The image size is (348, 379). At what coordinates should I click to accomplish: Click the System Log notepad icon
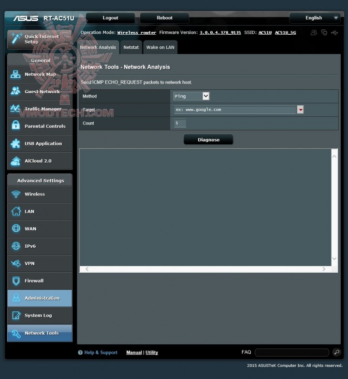[16, 315]
